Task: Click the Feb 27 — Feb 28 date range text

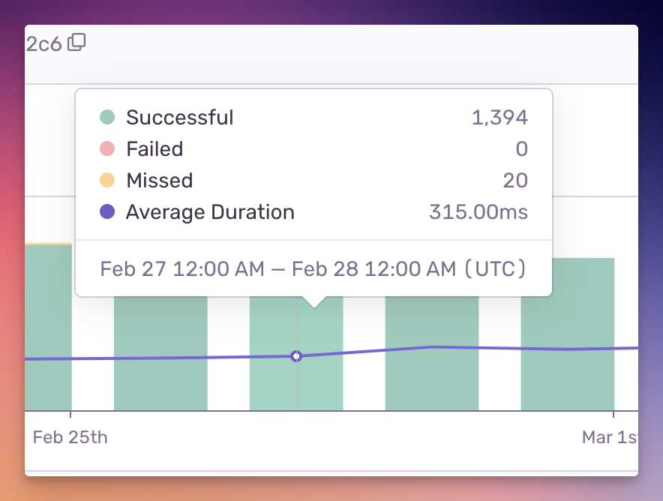Action: [x=312, y=268]
